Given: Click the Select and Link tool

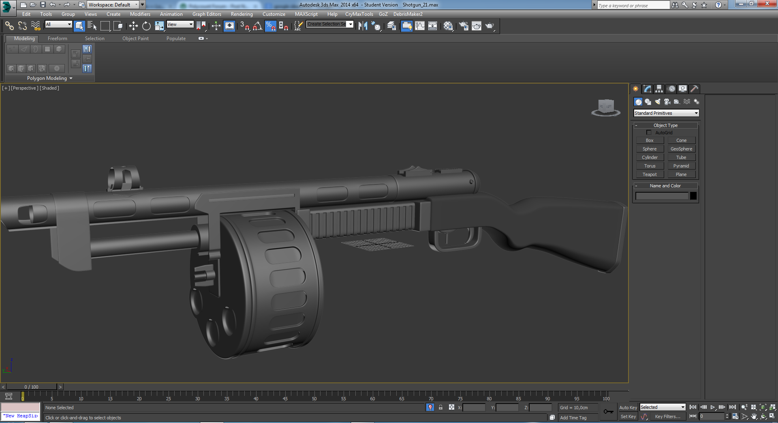Looking at the screenshot, I should [x=9, y=26].
